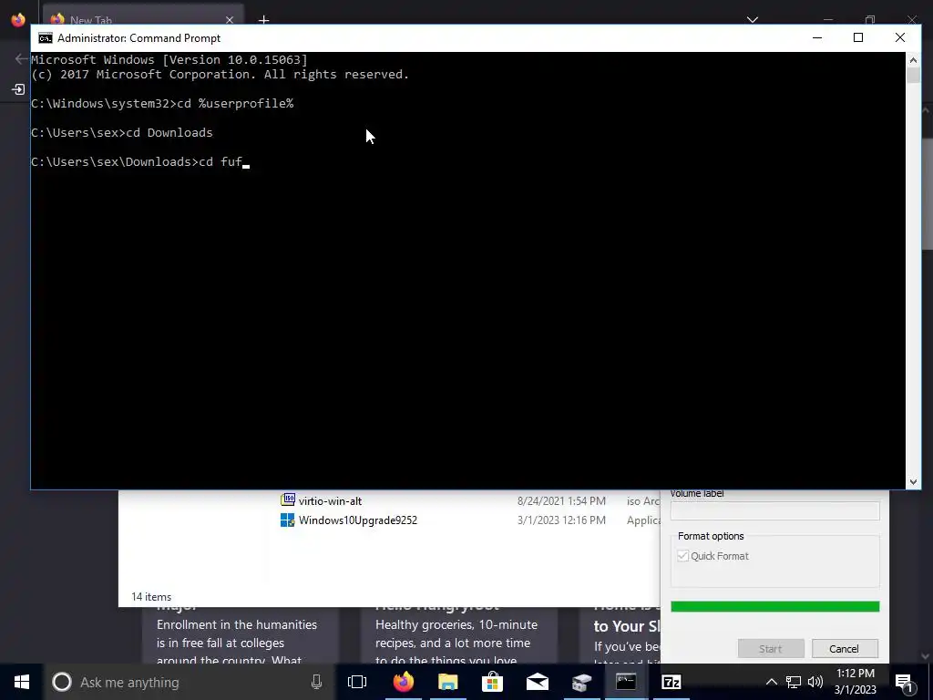The width and height of the screenshot is (933, 700).
Task: Click the virtio-win-alt iso file icon
Action: pos(287,500)
